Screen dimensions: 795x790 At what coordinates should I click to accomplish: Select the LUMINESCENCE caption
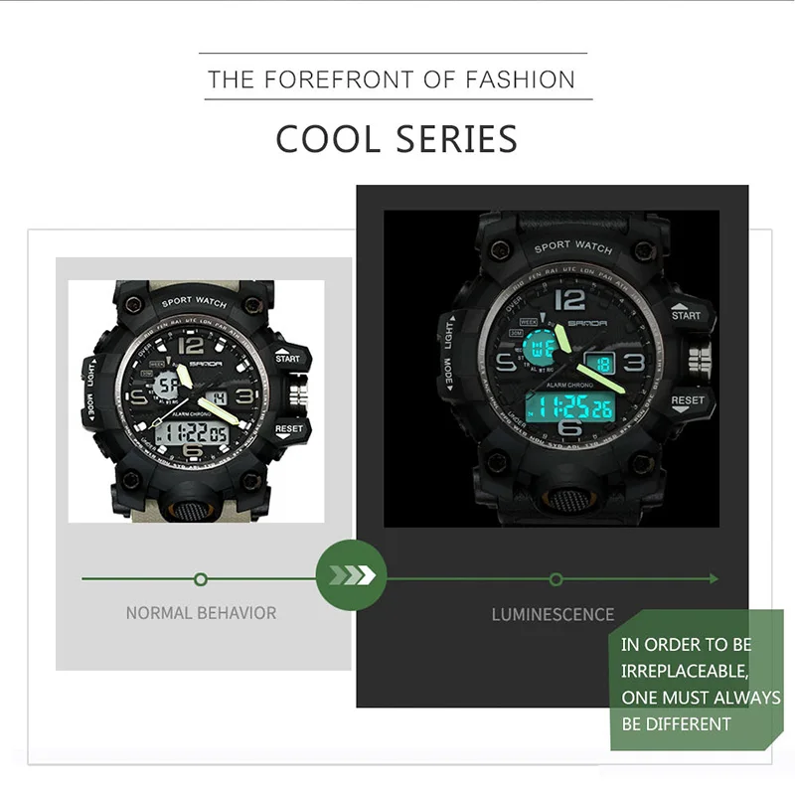(x=553, y=614)
